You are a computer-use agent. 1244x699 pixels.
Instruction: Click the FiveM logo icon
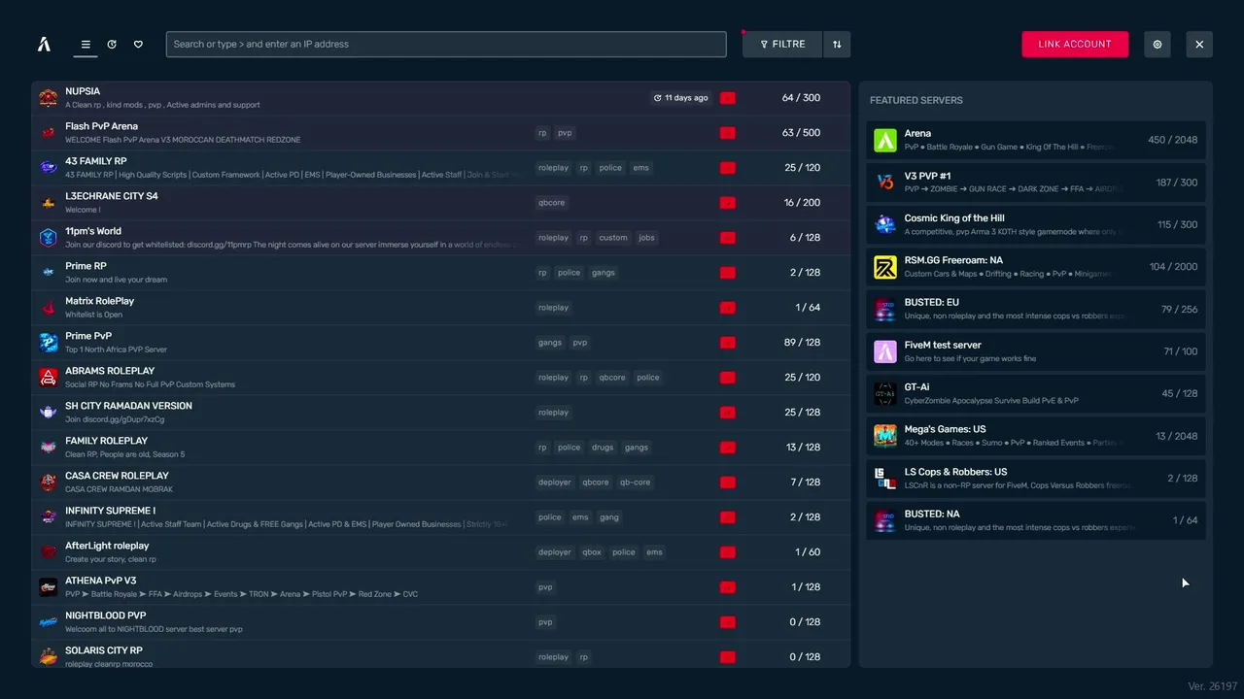(x=44, y=44)
